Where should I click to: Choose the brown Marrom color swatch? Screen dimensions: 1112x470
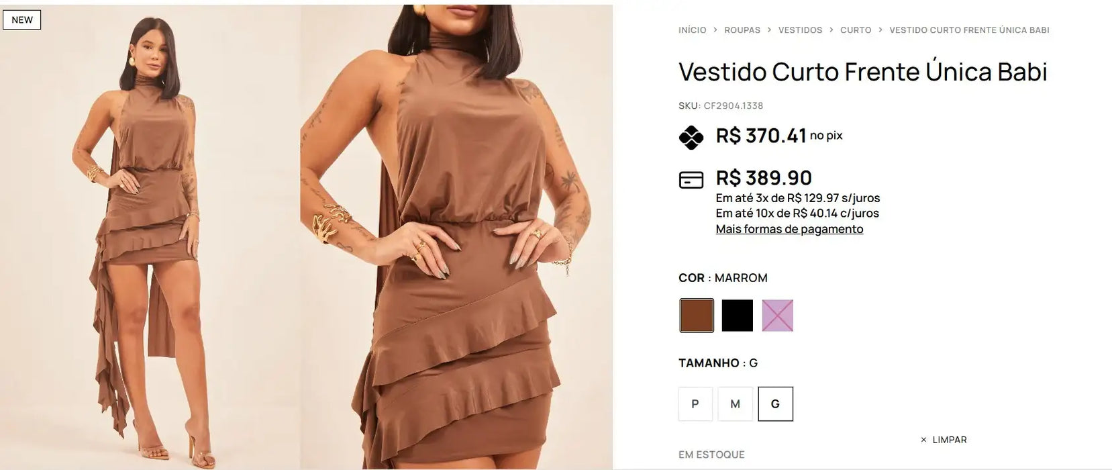click(697, 316)
